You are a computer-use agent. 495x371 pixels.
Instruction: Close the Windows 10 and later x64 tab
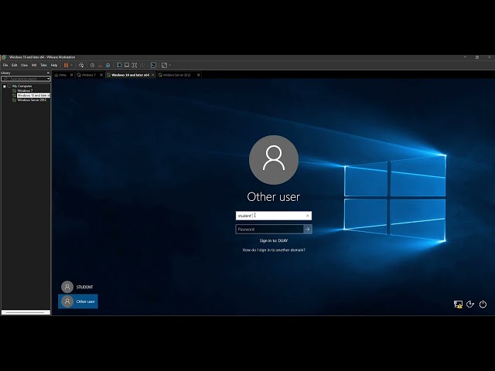click(x=153, y=75)
